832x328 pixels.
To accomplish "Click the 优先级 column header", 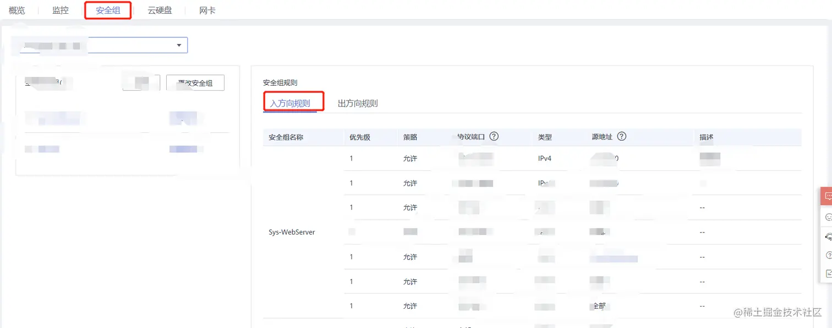I will coord(360,137).
